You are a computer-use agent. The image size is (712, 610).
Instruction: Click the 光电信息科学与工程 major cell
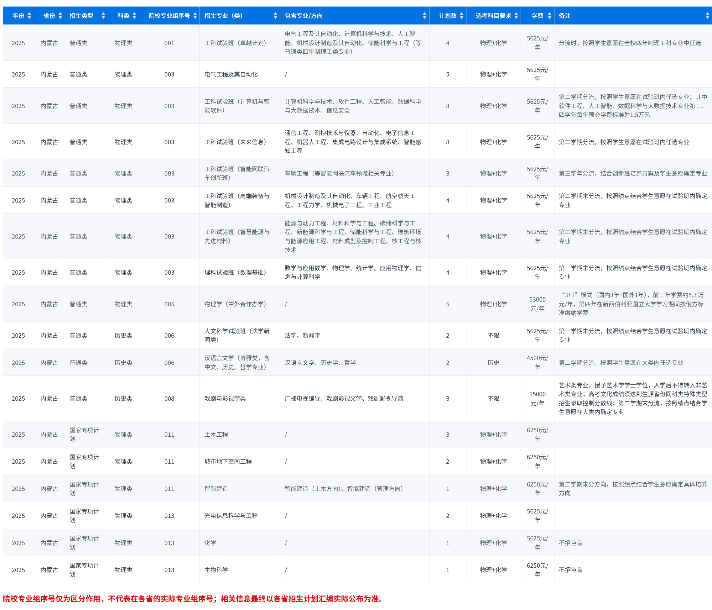[231, 515]
